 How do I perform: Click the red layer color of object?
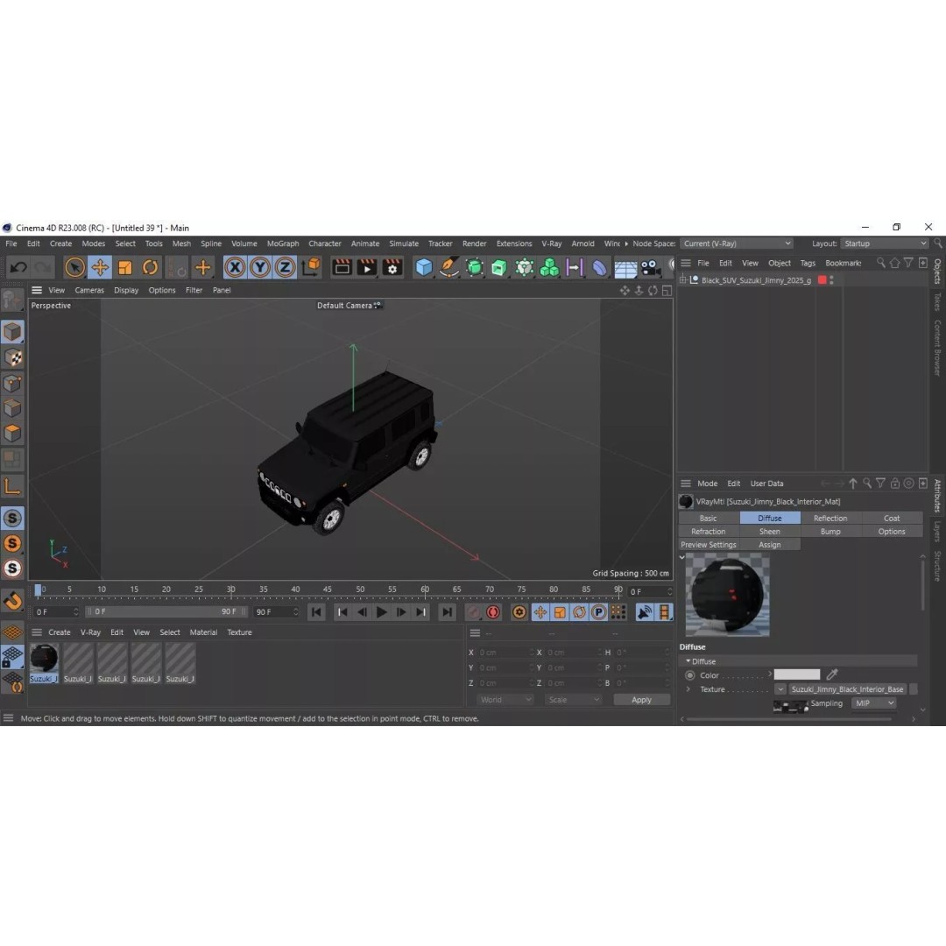point(822,280)
